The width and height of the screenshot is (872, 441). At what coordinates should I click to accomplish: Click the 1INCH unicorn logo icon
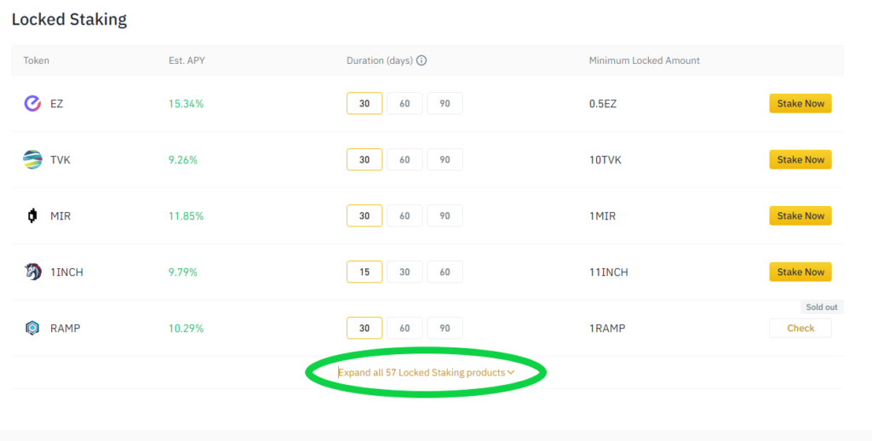pyautogui.click(x=33, y=272)
